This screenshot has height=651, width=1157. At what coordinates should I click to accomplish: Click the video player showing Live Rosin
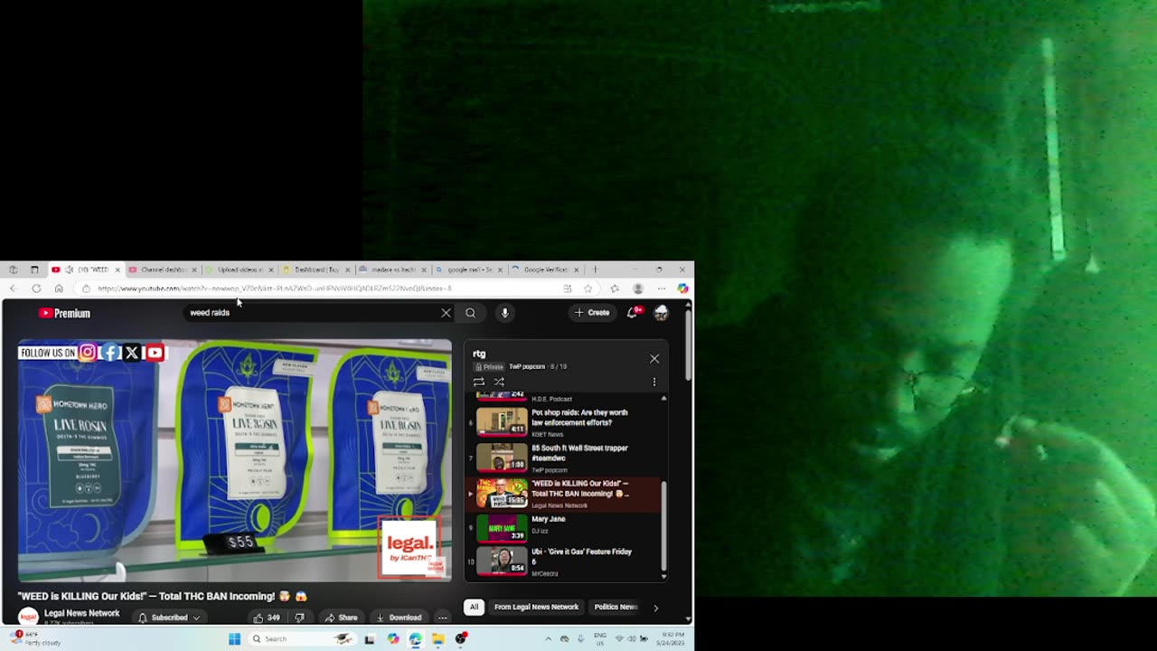tap(235, 460)
